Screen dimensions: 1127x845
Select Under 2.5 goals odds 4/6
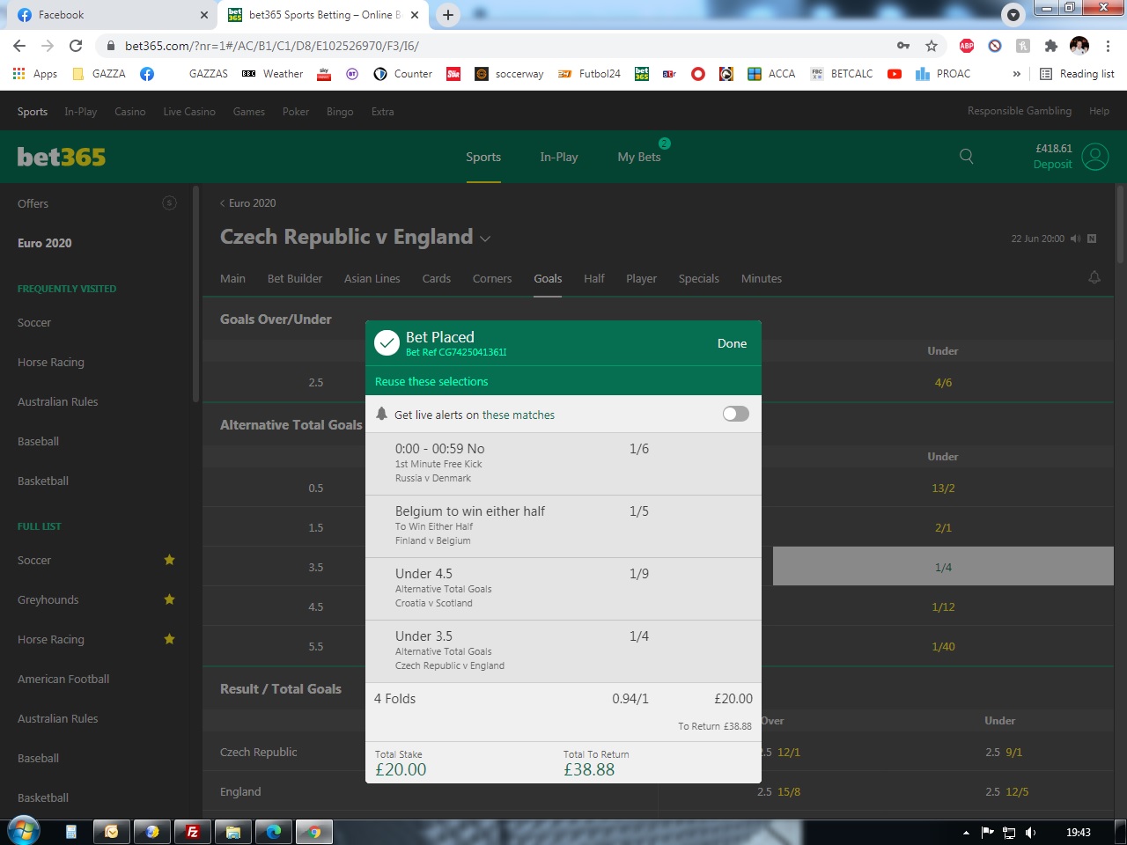pyautogui.click(x=943, y=383)
